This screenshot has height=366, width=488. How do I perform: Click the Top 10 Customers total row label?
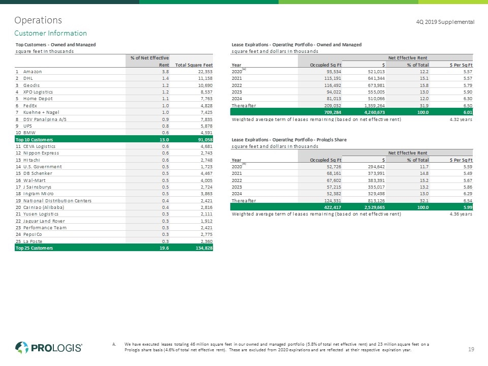pos(34,140)
